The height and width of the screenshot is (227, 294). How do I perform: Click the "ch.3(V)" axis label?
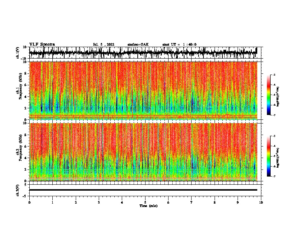pyautogui.click(x=18, y=190)
